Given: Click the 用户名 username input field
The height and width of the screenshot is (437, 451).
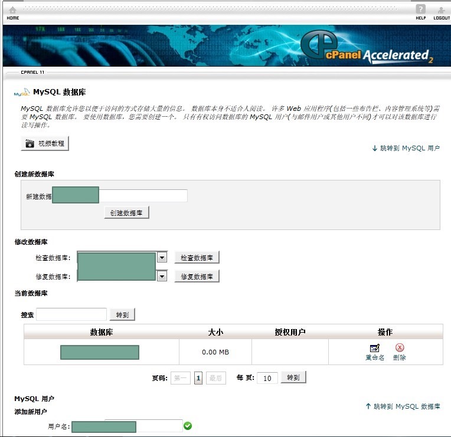Looking at the screenshot, I should coord(159,426).
